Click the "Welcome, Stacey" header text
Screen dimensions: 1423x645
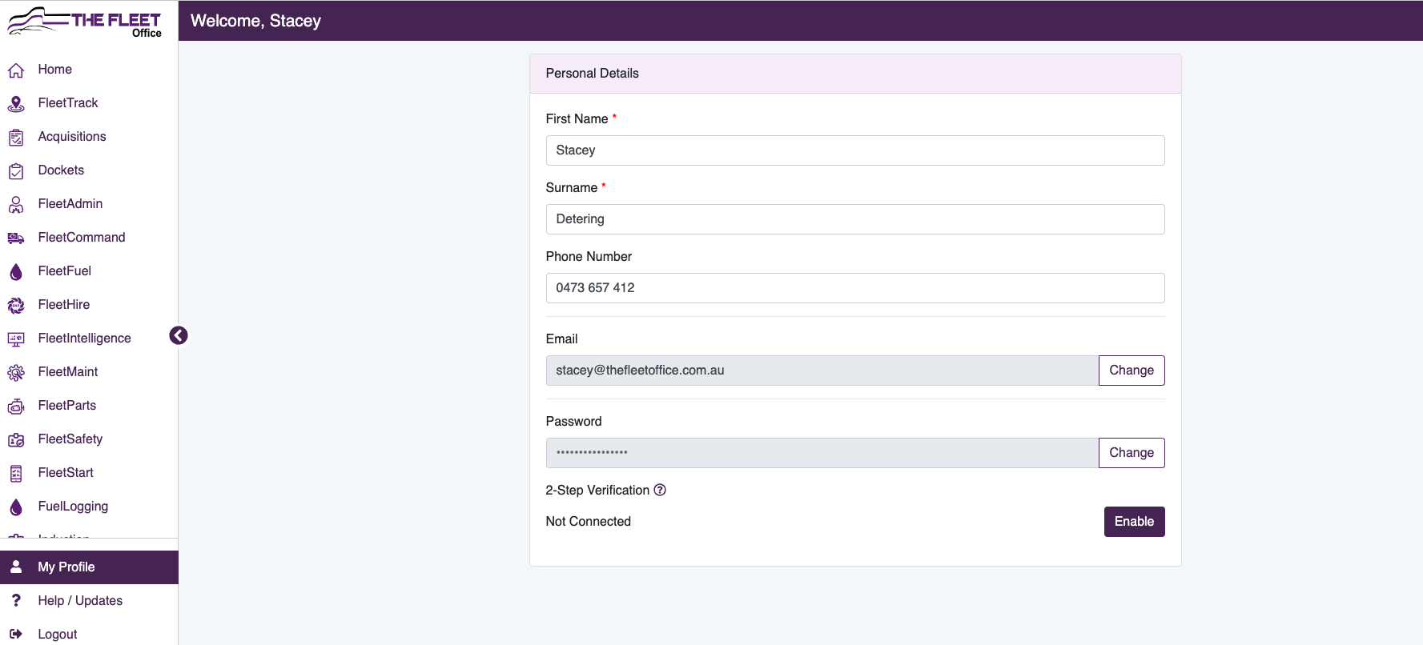255,21
